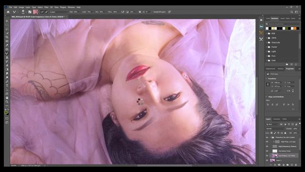This screenshot has width=305, height=172.
Task: Select the Low Frequency layer thumbnail
Action: click(x=274, y=156)
